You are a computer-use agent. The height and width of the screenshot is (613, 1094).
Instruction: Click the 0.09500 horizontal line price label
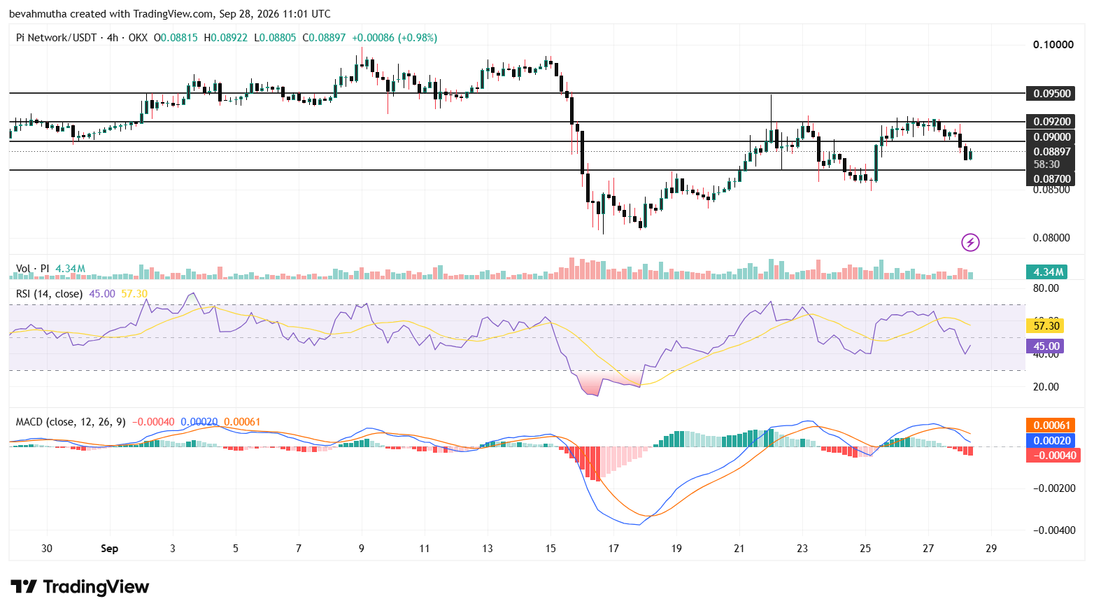pyautogui.click(x=1052, y=93)
